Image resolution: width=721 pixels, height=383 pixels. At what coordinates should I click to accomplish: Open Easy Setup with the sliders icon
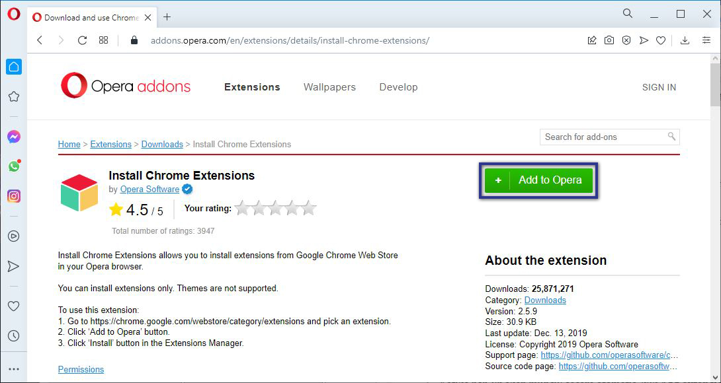click(x=706, y=40)
